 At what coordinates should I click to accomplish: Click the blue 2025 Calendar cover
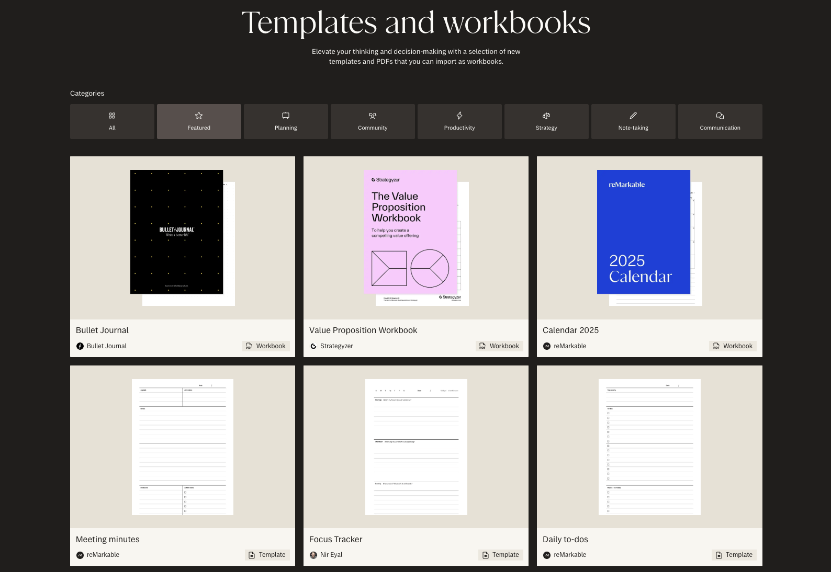click(644, 232)
